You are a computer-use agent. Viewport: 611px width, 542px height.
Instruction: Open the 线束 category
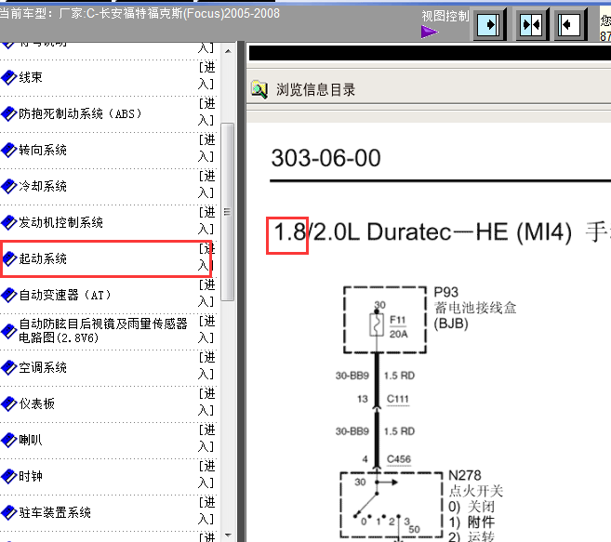pyautogui.click(x=31, y=77)
